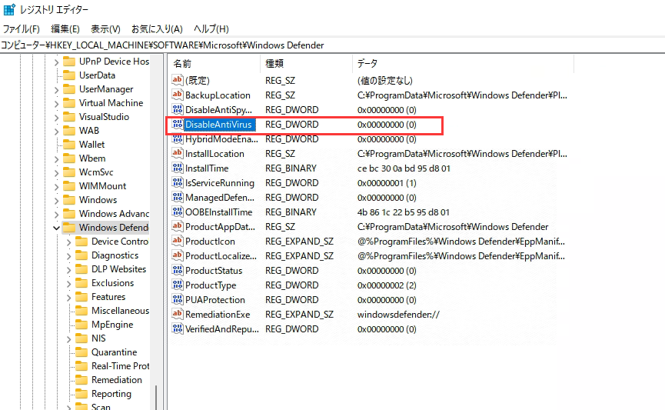Click the registry path address bar

coord(332,45)
